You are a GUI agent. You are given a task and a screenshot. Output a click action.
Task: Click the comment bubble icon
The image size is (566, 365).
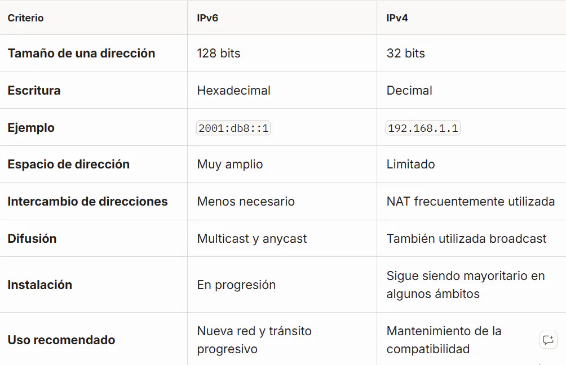click(549, 340)
